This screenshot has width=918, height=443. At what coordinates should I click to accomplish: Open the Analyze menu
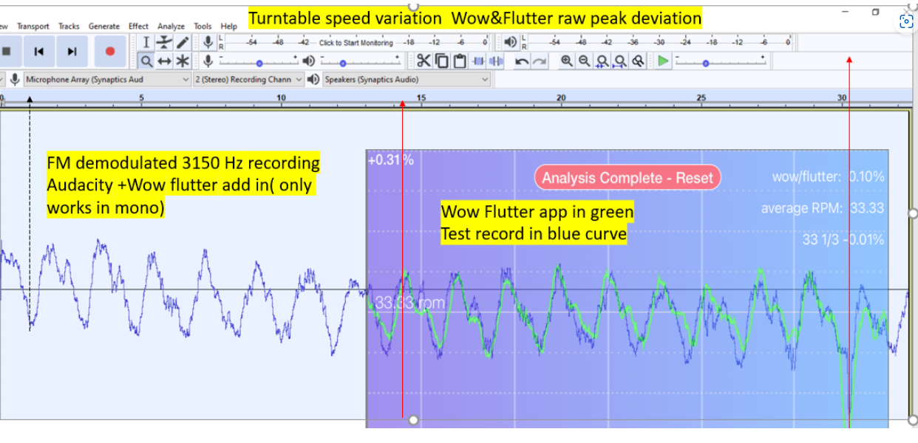point(171,26)
